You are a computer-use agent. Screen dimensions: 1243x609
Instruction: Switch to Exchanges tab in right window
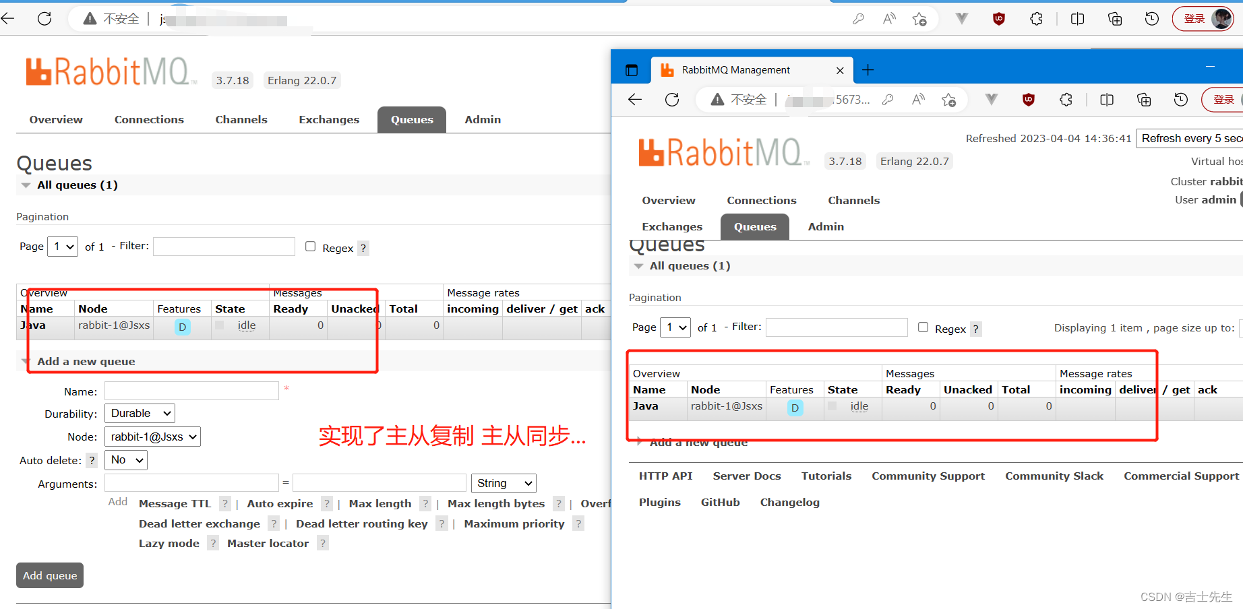(x=672, y=226)
